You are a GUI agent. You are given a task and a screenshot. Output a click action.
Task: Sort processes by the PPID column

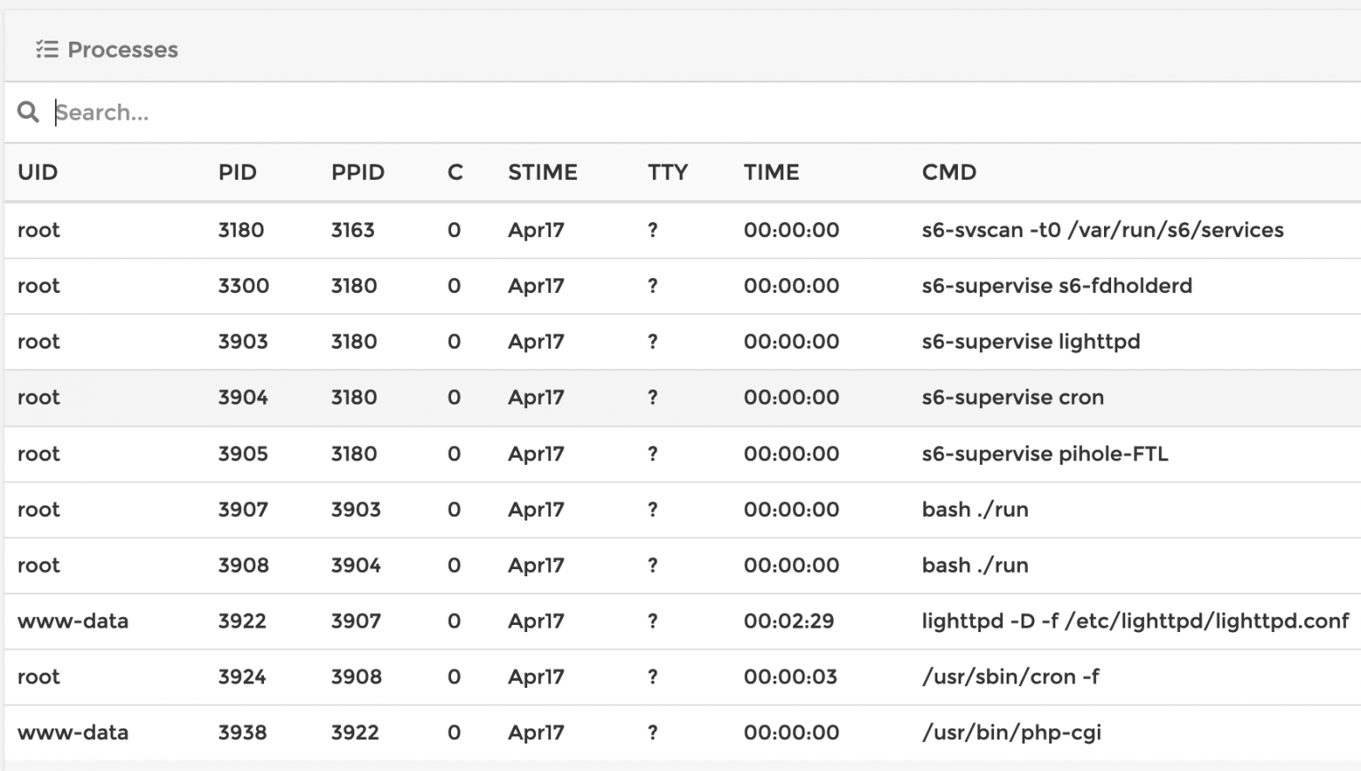(357, 173)
